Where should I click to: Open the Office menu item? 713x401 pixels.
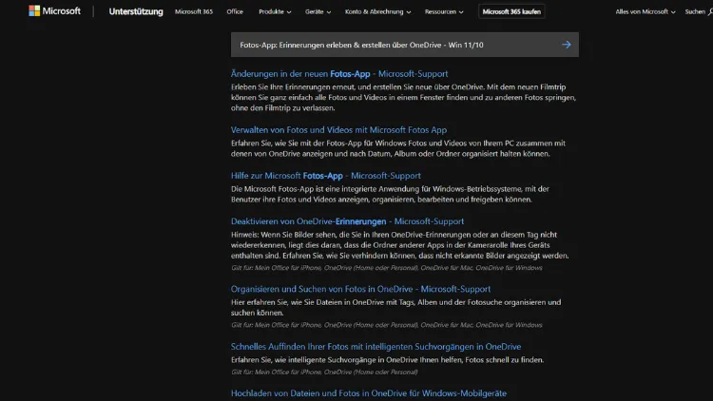point(235,11)
